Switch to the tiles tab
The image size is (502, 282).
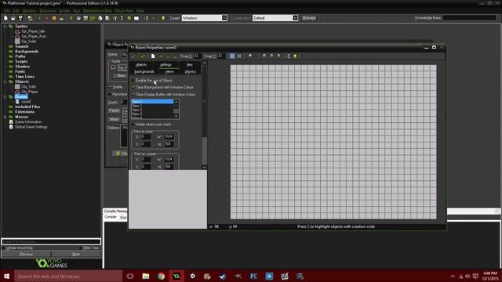click(x=190, y=65)
